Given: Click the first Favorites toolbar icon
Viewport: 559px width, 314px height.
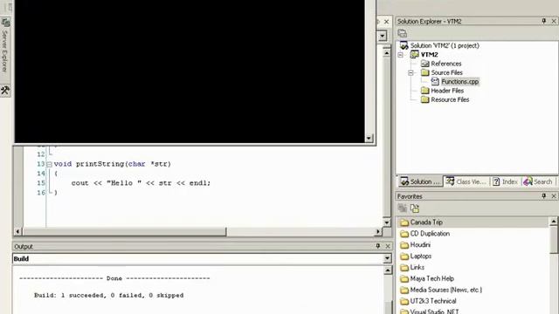Looking at the screenshot, I should (x=403, y=208).
